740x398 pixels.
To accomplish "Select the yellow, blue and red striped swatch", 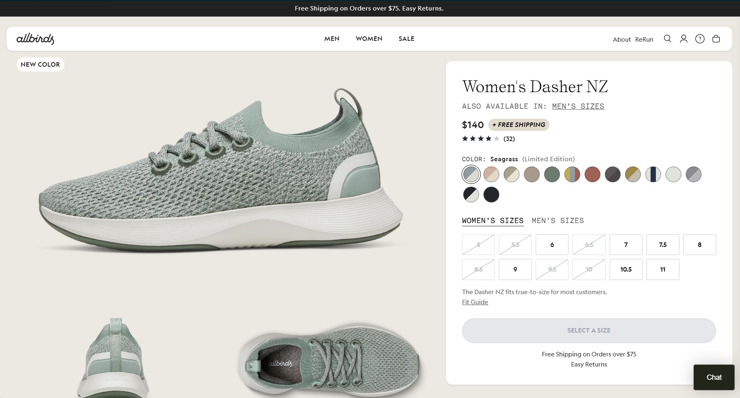I will tap(572, 175).
